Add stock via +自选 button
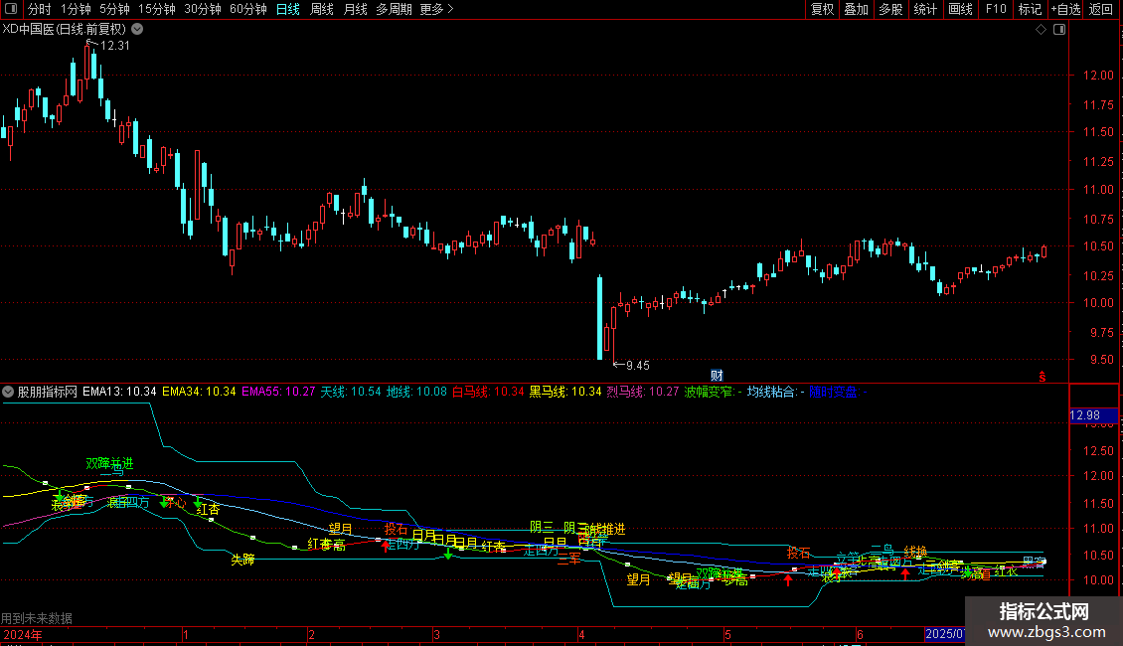The height and width of the screenshot is (646, 1123). tap(1065, 9)
